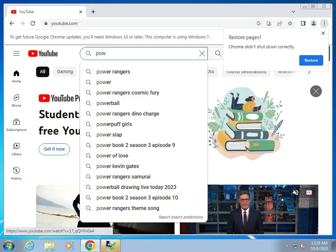Viewport: 336px width, 252px height.
Task: Toggle closed captions on video preview
Action: click(309, 192)
